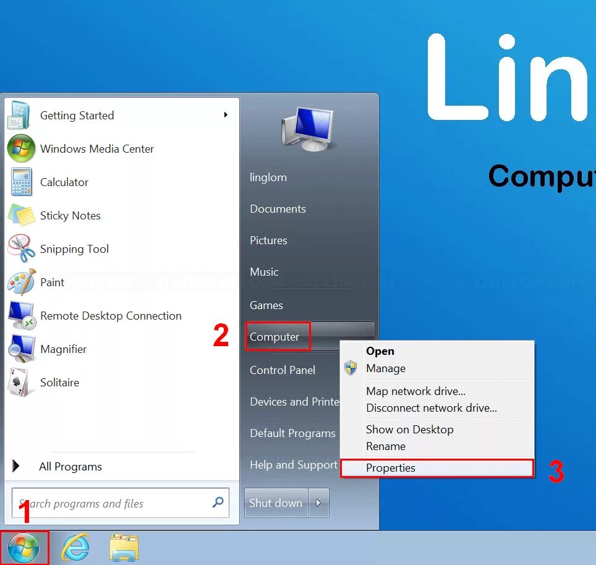The width and height of the screenshot is (596, 565).
Task: Click the Solitaire label
Action: (60, 382)
